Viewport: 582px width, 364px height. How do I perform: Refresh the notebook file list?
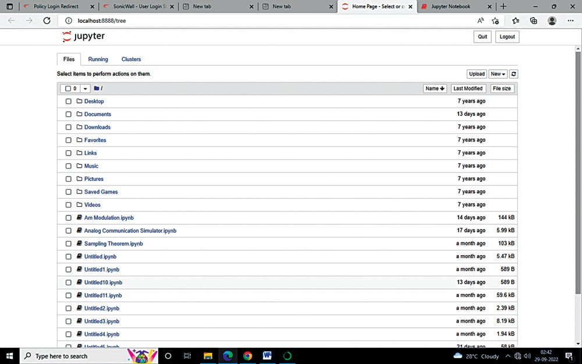514,74
